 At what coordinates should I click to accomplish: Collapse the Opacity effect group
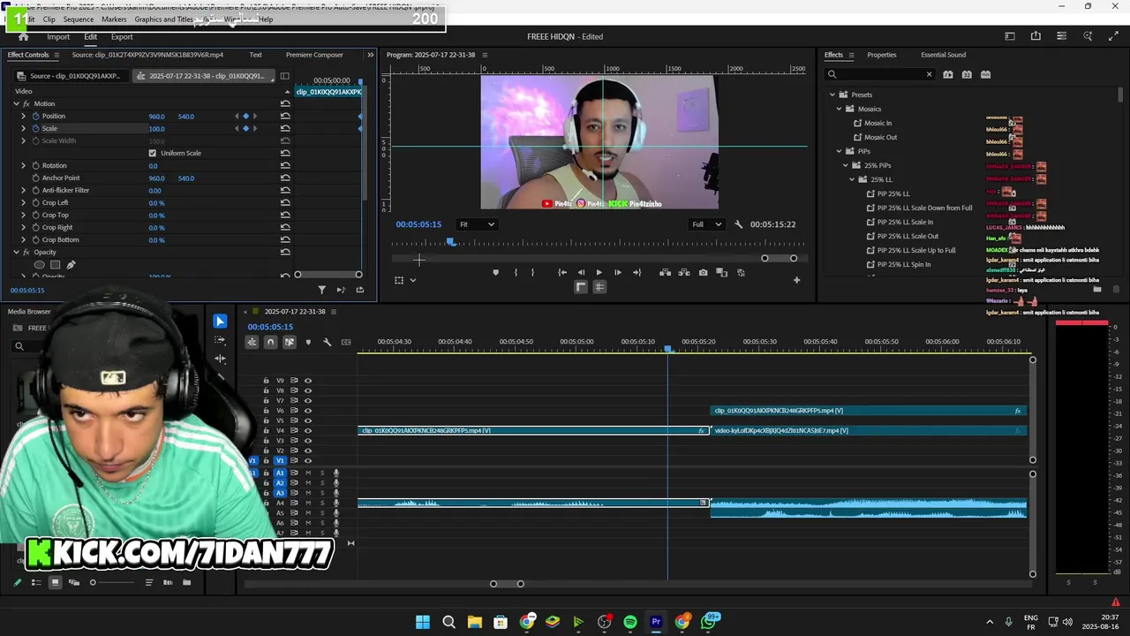[16, 253]
